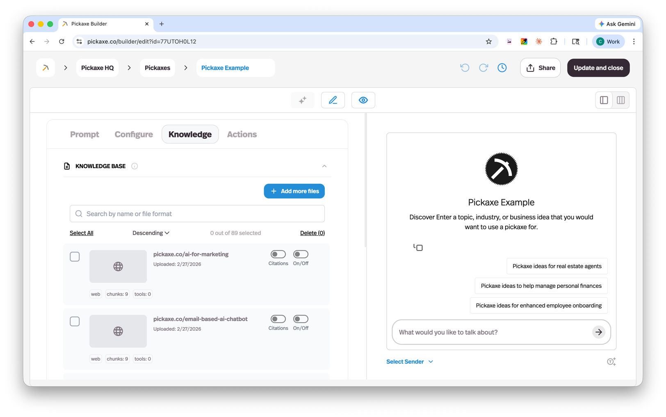Viewport: 666px width, 417px height.
Task: Select the pencil edit mode icon
Action: (x=333, y=100)
